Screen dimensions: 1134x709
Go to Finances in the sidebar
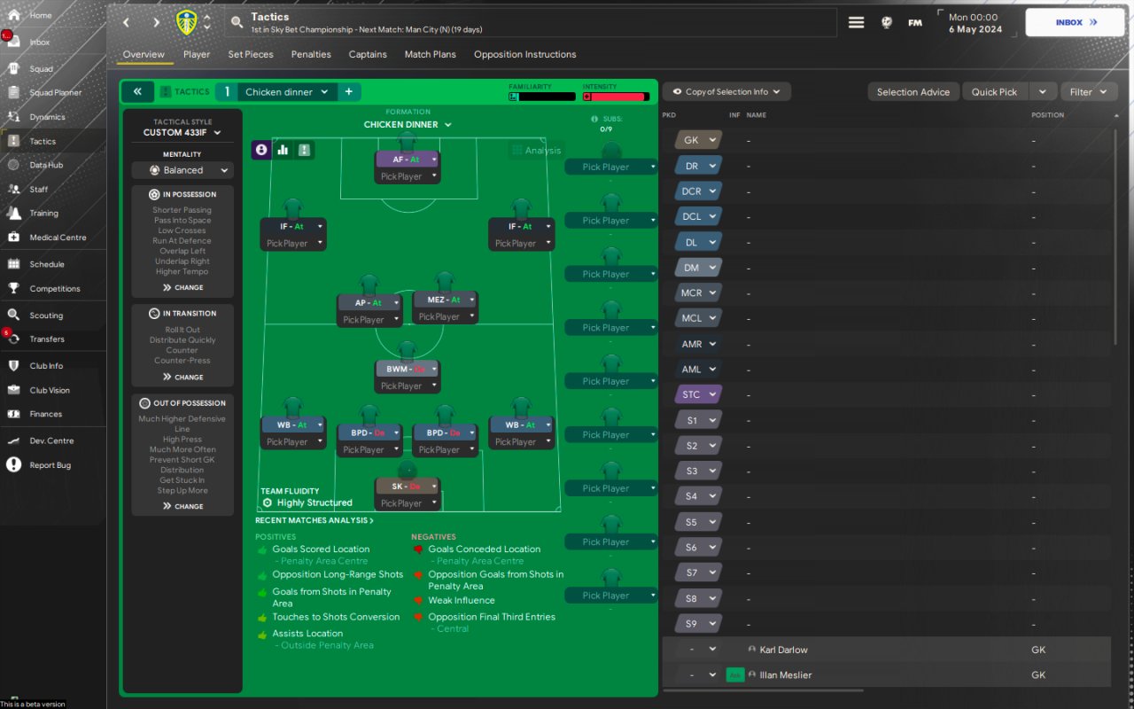pos(45,414)
